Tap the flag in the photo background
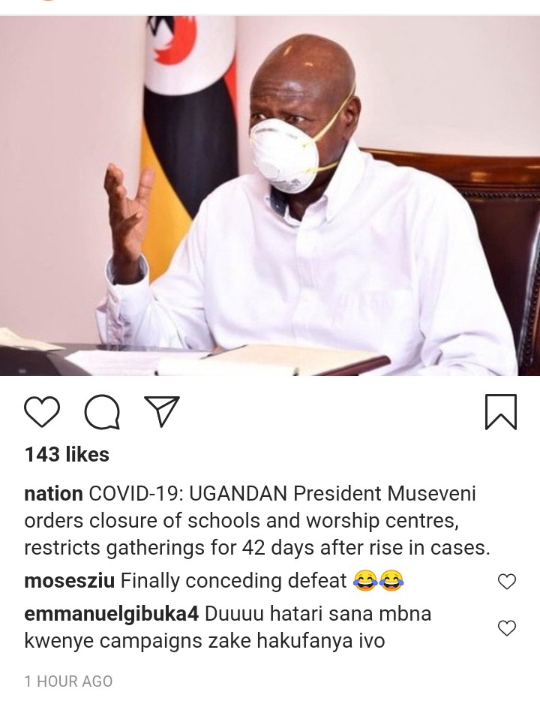 [190, 137]
